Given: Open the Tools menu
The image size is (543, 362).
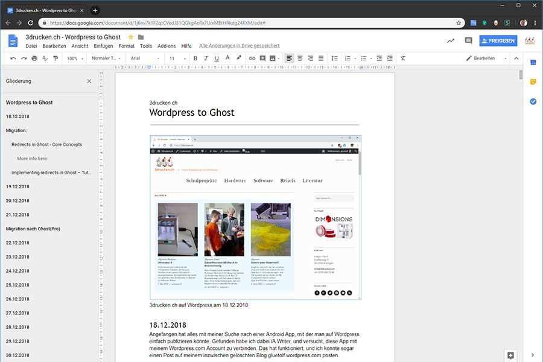Looking at the screenshot, I should click(146, 46).
